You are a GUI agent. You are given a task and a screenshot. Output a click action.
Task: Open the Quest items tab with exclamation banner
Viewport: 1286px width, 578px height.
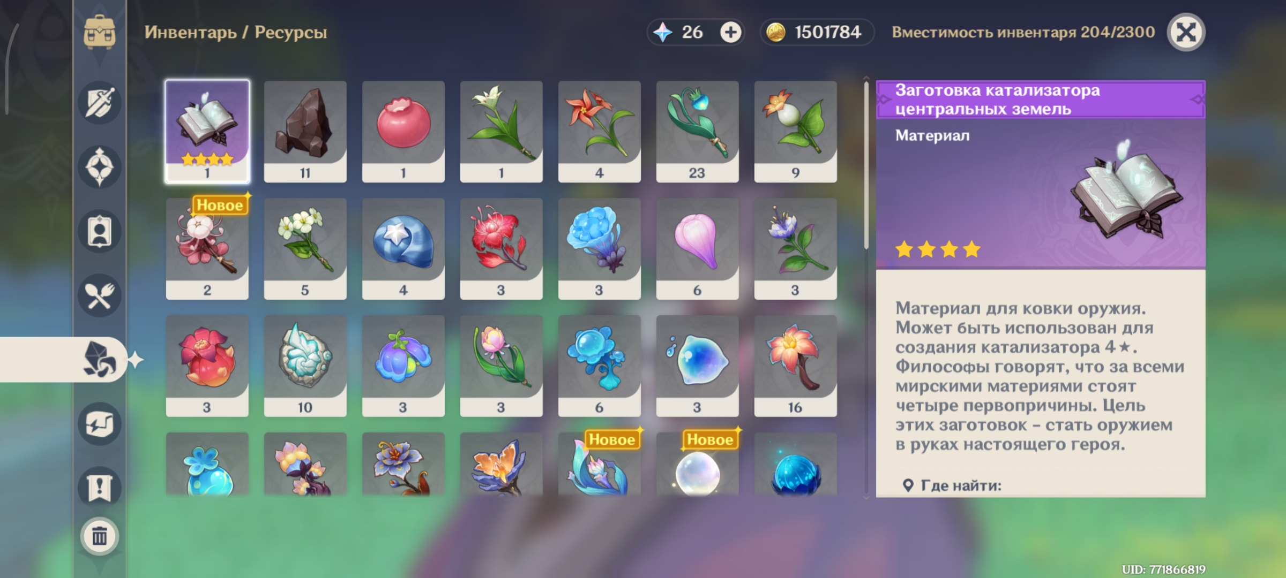[100, 488]
